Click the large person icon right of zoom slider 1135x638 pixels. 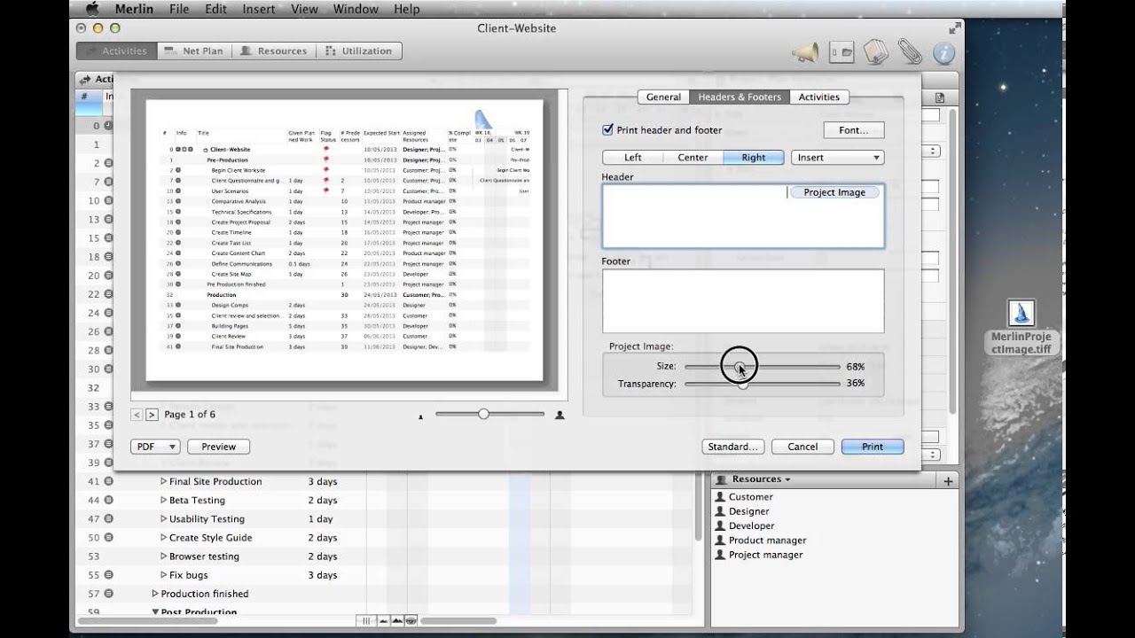coord(560,415)
